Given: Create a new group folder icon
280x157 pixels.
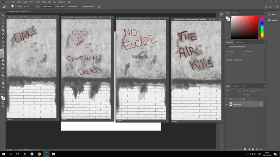Looking at the screenshot, I should [x=253, y=149].
